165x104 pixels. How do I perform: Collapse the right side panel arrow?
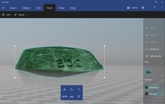[147, 21]
